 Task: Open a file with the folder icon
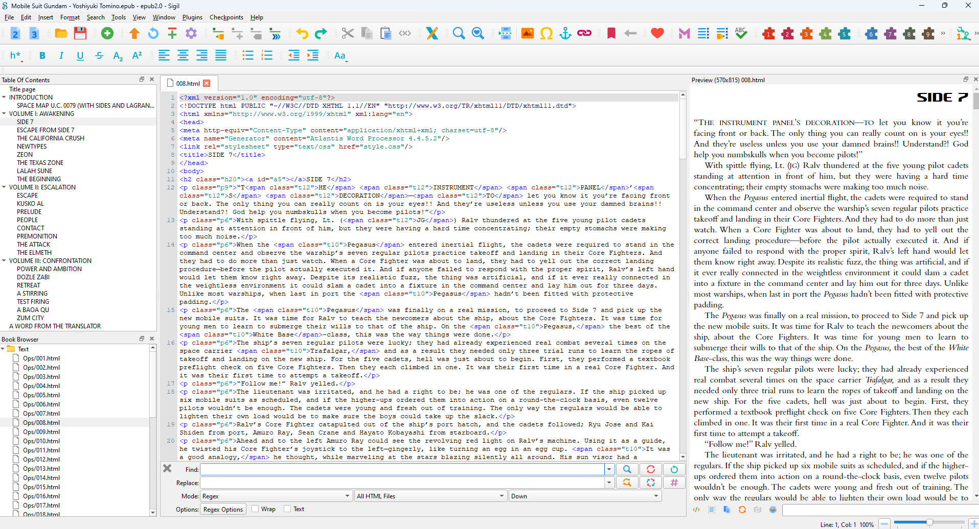pos(61,34)
